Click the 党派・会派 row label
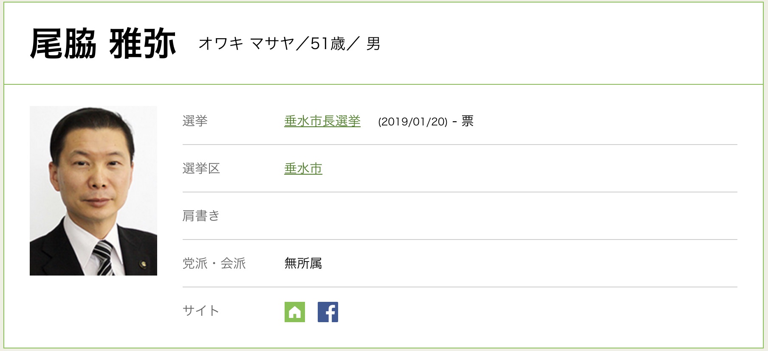This screenshot has width=768, height=351. pos(214,264)
